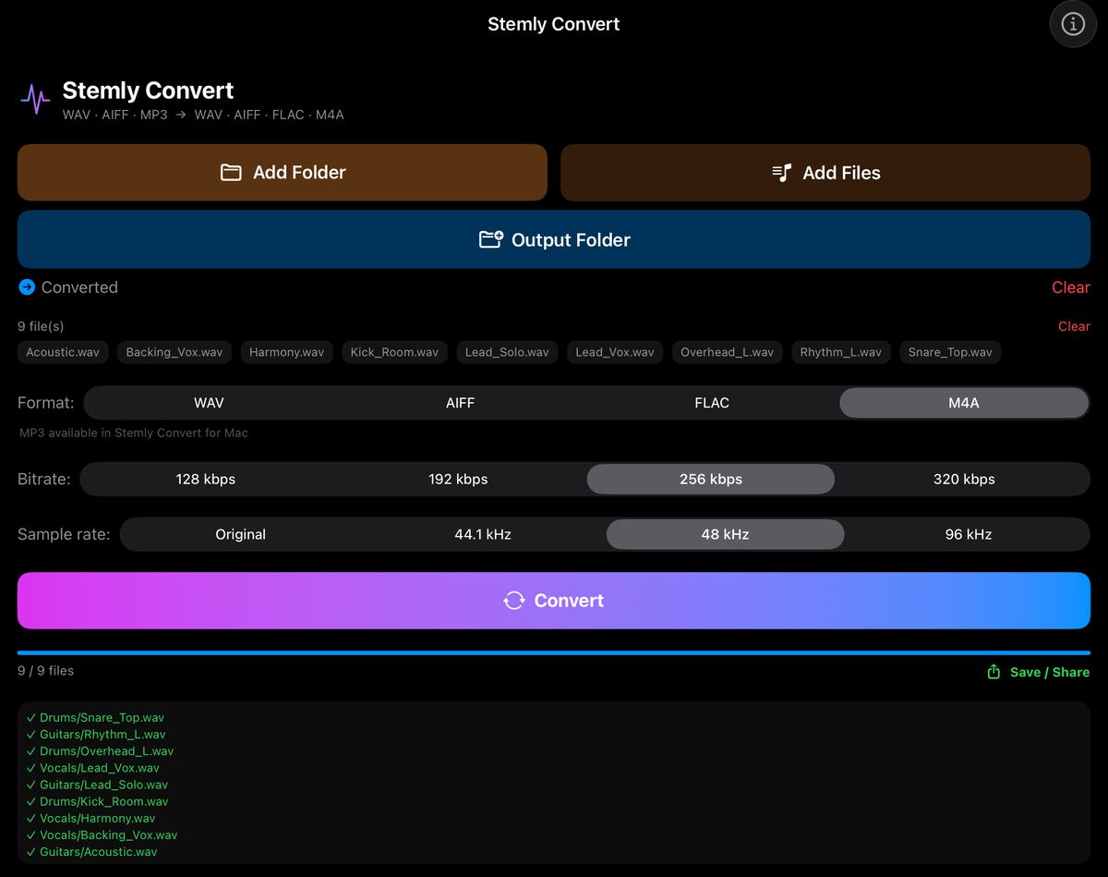Select WAV output format
1108x877 pixels.
[209, 403]
